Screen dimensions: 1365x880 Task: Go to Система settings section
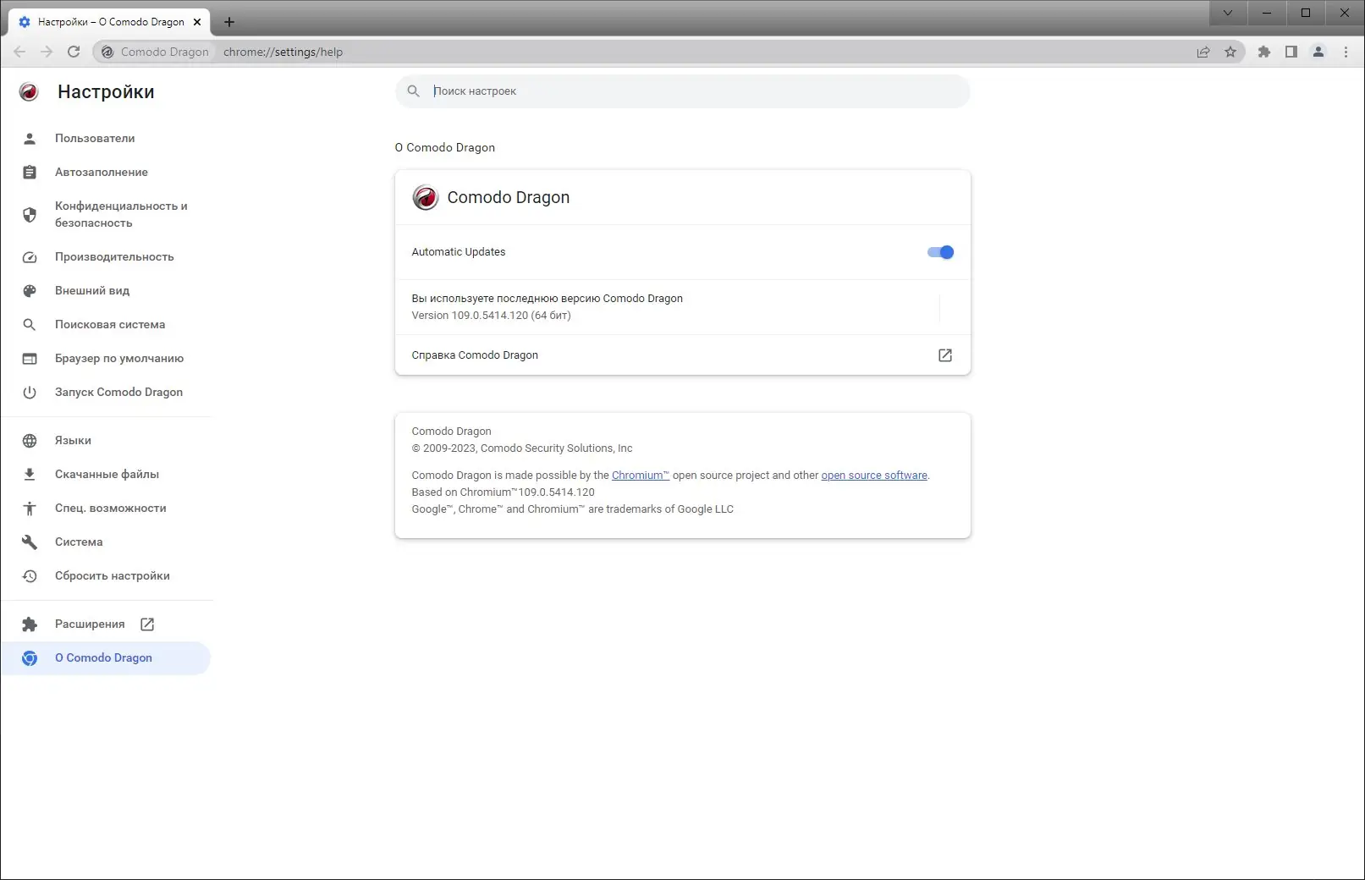[x=106, y=542]
